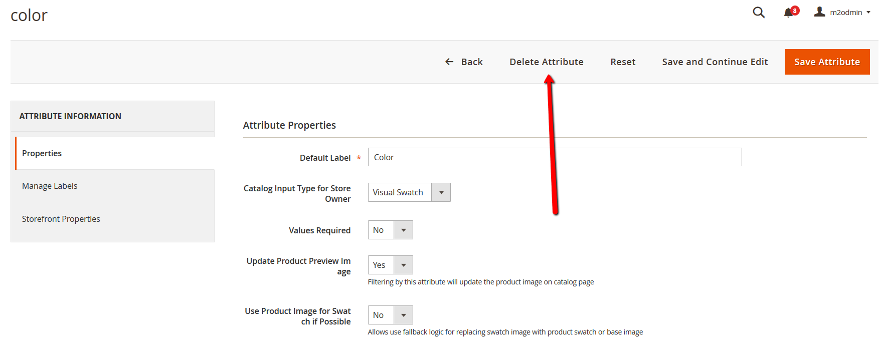Click the Values Required label text
The image size is (879, 338).
click(319, 230)
